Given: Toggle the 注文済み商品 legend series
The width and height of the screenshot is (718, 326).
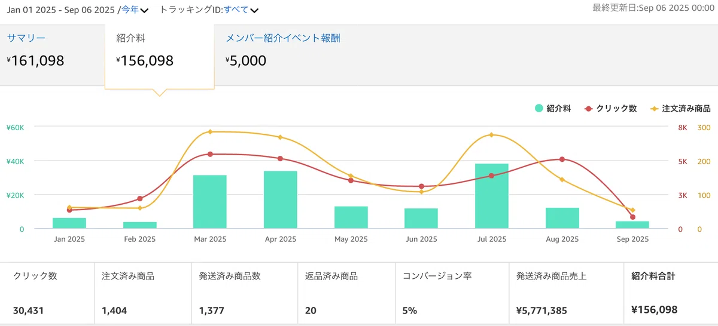Looking at the screenshot, I should tap(680, 109).
